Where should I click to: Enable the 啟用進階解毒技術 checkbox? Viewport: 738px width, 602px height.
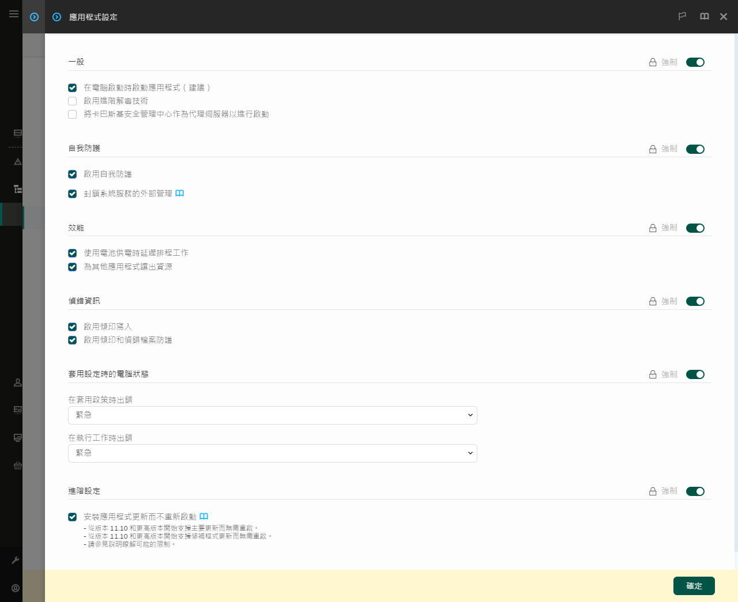(72, 101)
